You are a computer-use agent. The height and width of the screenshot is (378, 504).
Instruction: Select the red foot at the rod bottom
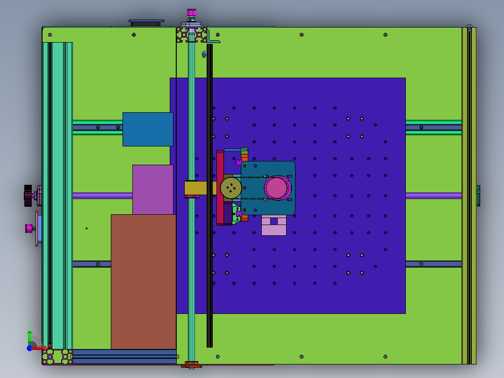(x=191, y=365)
